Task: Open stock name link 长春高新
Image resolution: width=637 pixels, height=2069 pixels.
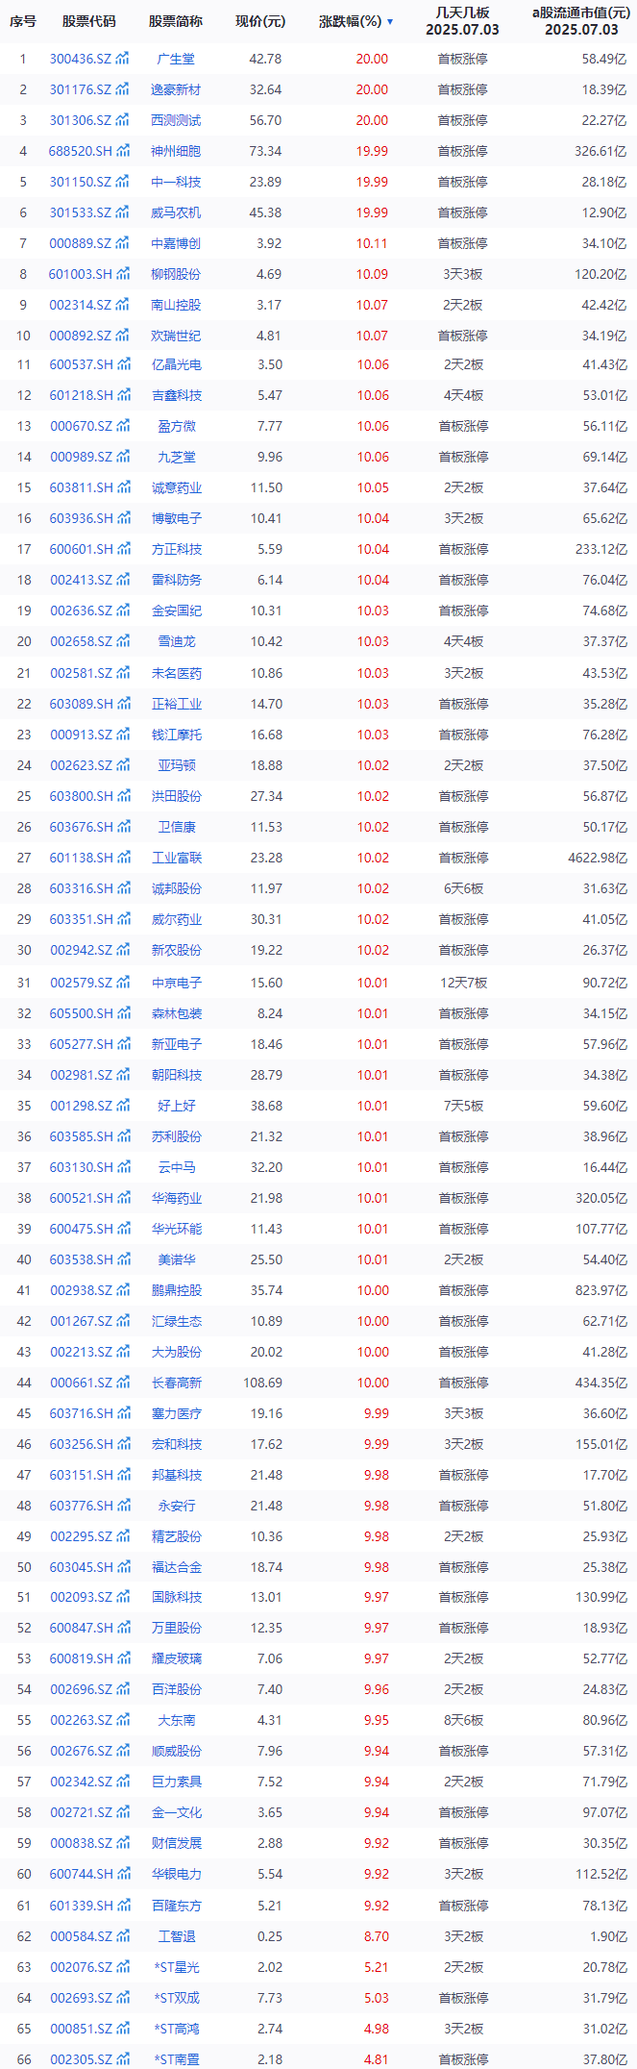Action: tap(176, 1383)
